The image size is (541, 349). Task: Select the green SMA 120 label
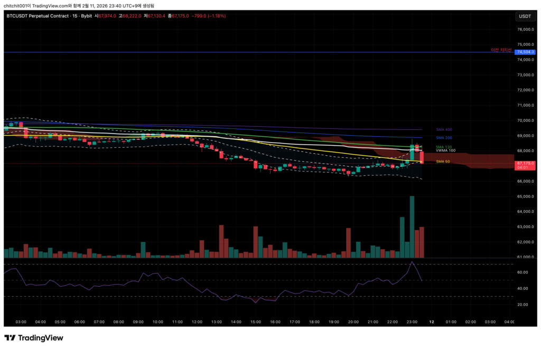pos(443,147)
